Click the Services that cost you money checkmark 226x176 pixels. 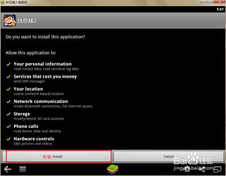[8, 77]
